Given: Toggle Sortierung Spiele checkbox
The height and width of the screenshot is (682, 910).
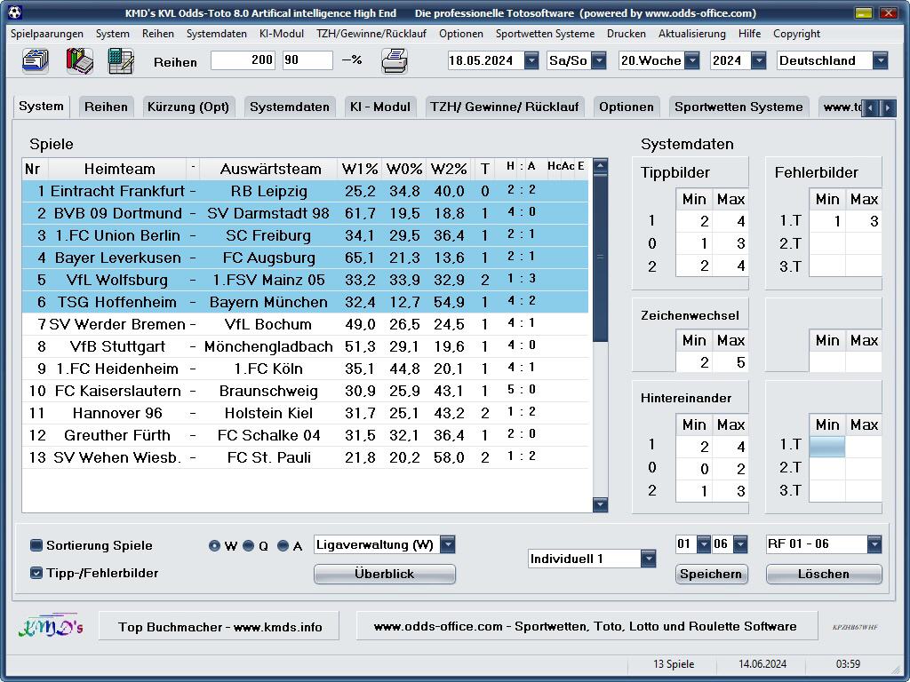Looking at the screenshot, I should pyautogui.click(x=36, y=545).
